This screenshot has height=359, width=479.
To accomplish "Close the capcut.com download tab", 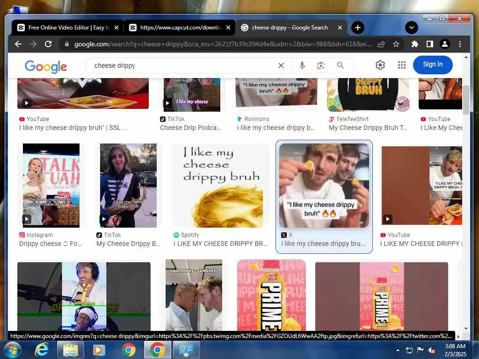I will [x=228, y=28].
